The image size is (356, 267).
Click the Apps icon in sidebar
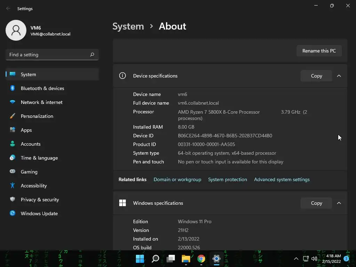(13, 130)
